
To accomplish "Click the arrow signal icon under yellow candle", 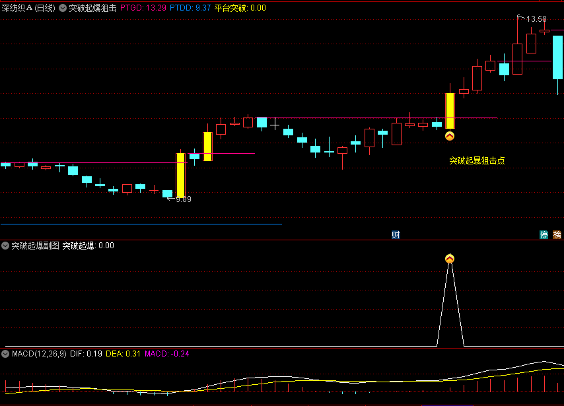I will (450, 136).
